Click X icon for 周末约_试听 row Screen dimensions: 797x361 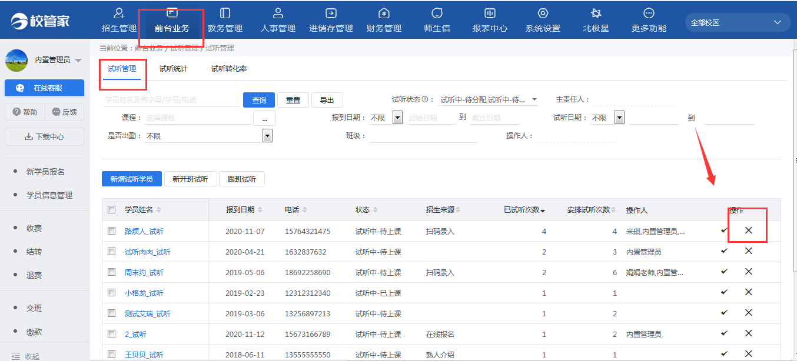pos(749,272)
